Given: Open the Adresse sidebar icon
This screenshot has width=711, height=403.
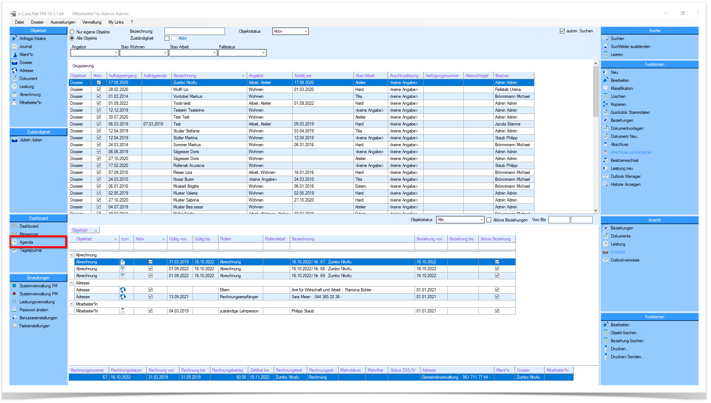Looking at the screenshot, I should pos(14,71).
